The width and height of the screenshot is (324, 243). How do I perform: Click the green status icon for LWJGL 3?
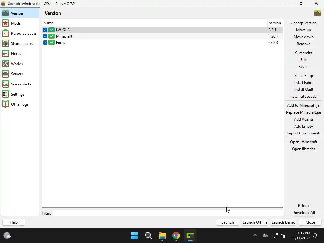coord(52,30)
